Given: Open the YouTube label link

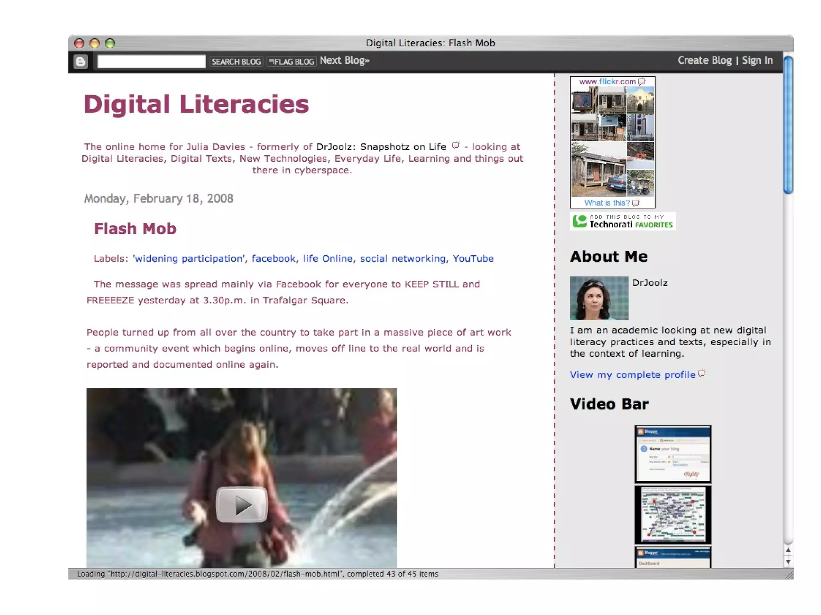Looking at the screenshot, I should click(473, 258).
